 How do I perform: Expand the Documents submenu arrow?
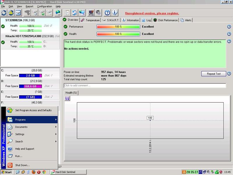(56, 127)
